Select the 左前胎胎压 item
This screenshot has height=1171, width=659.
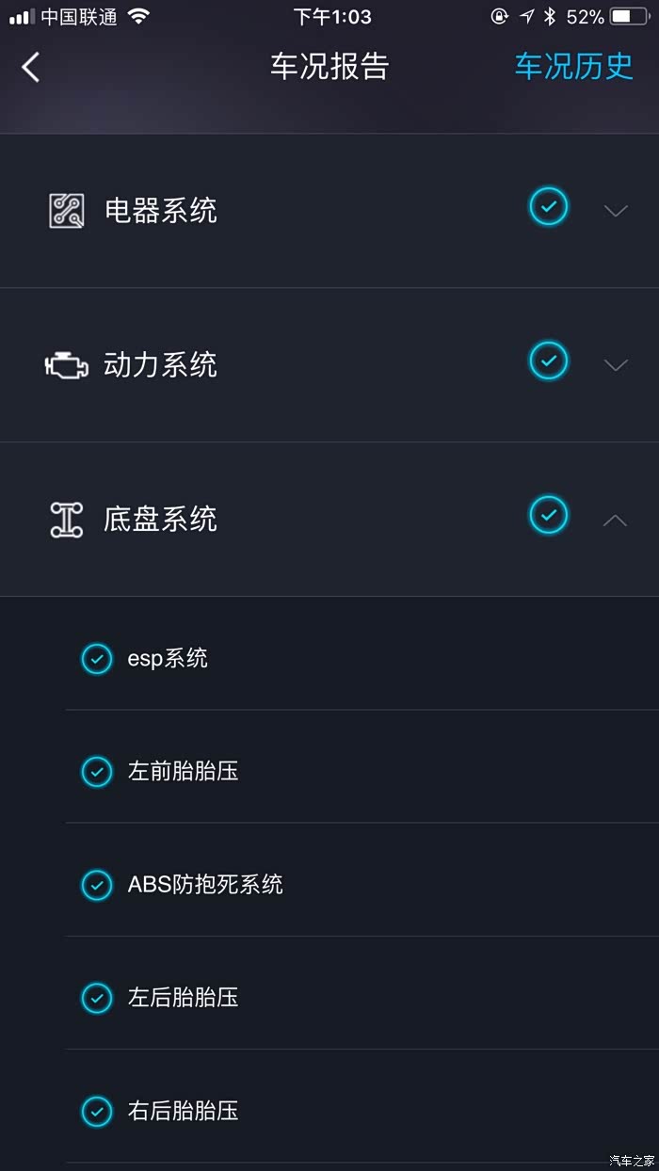click(x=183, y=772)
